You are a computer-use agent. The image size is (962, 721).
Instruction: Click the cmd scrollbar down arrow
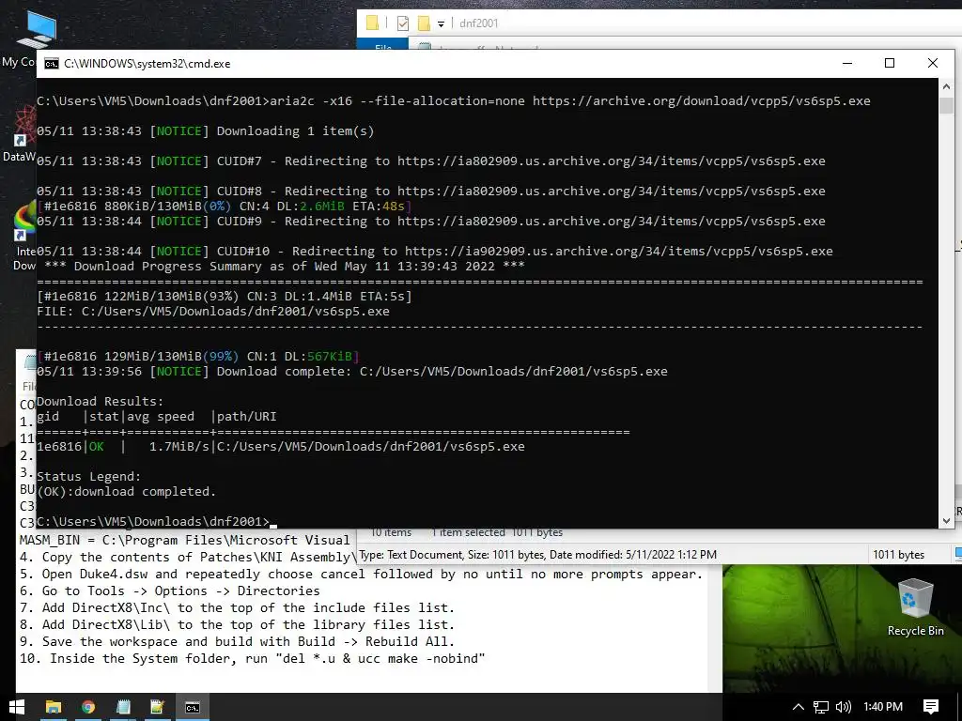pos(946,520)
